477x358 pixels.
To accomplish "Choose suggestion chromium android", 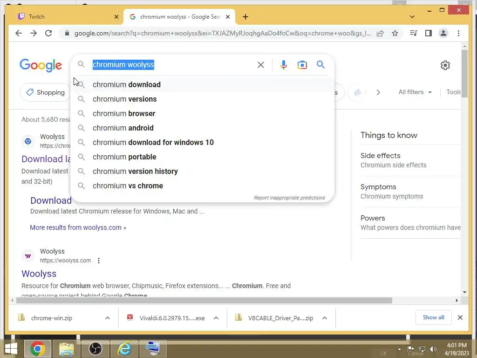I will (x=202, y=128).
